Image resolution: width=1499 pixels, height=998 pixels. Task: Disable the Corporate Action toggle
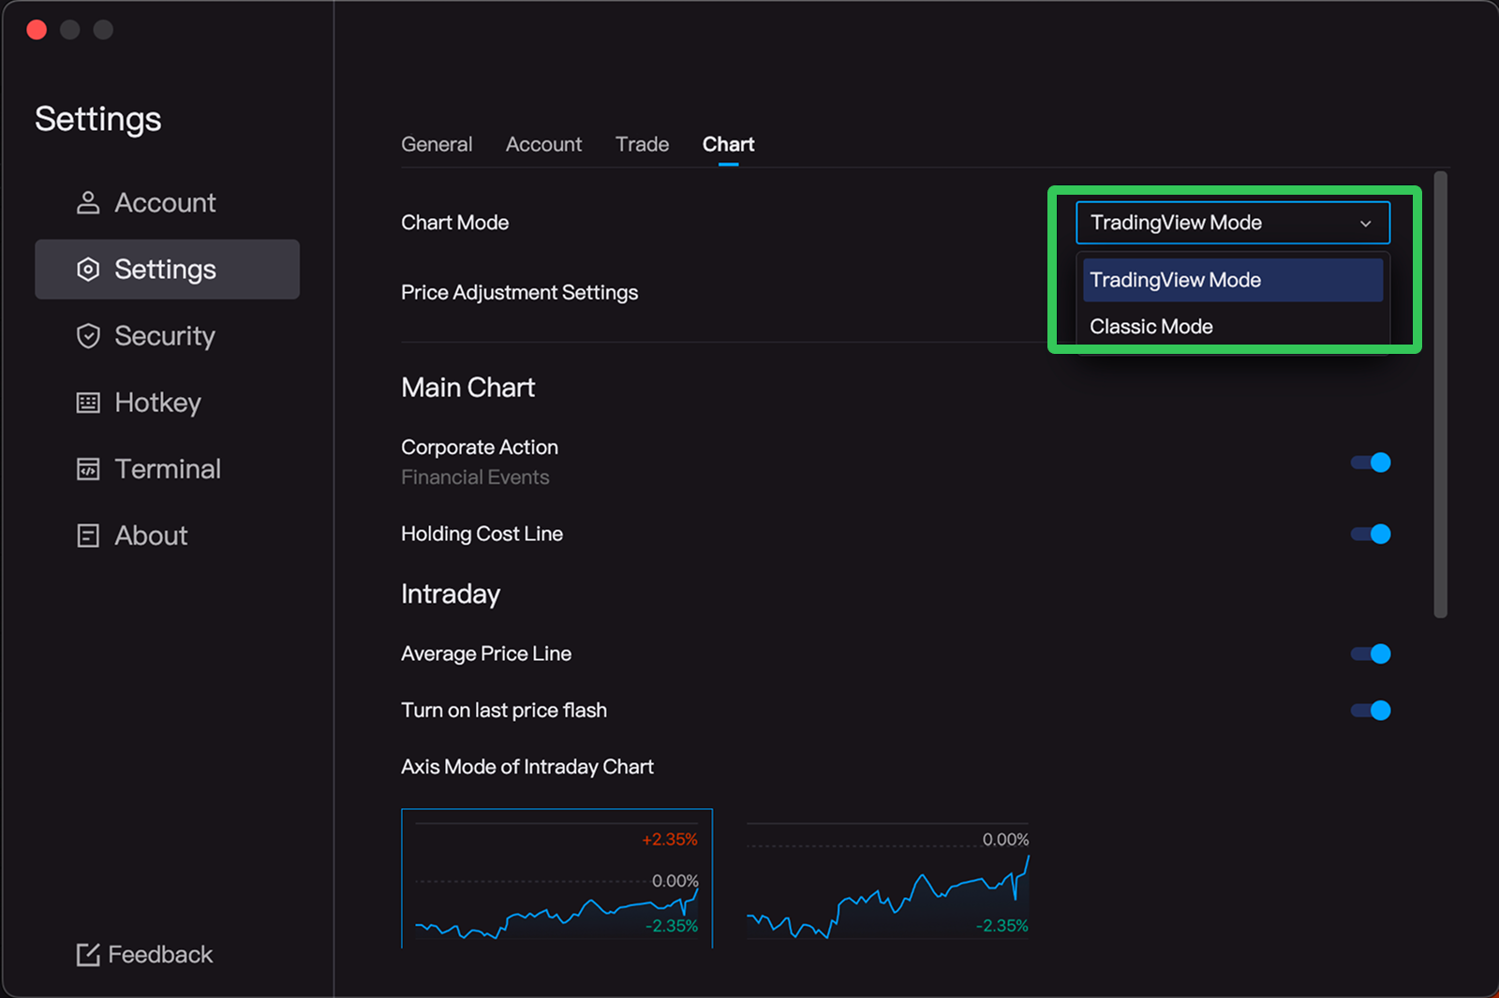pos(1370,462)
